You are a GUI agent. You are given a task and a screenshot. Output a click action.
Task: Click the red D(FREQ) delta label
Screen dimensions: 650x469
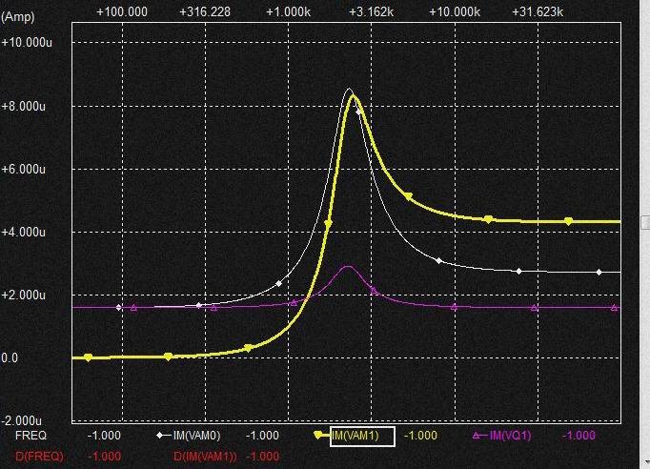(x=38, y=457)
